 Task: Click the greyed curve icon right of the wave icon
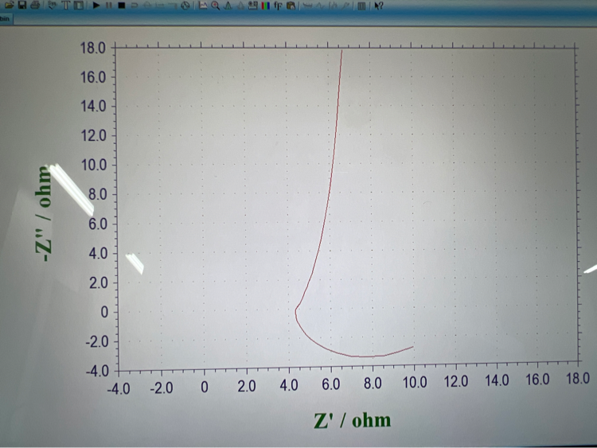(320, 6)
